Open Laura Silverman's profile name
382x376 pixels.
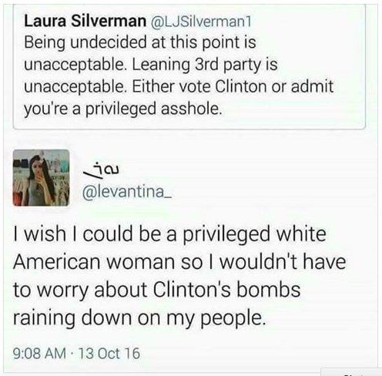pyautogui.click(x=85, y=21)
